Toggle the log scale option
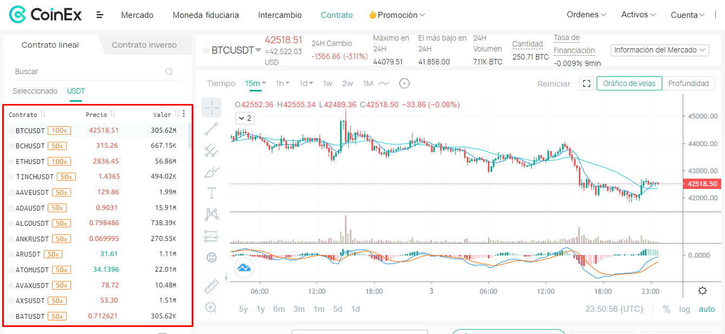Viewport: 725px width, 334px height. click(x=684, y=309)
